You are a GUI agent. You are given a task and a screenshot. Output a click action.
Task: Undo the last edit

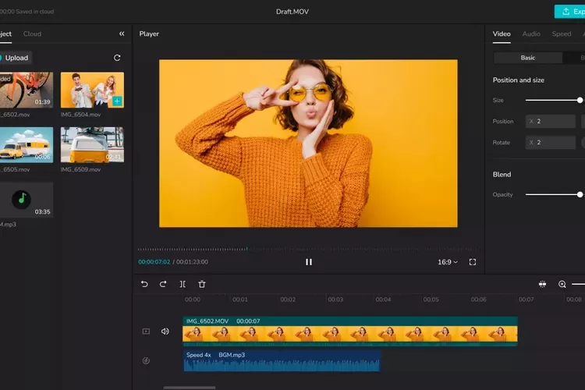pyautogui.click(x=144, y=284)
